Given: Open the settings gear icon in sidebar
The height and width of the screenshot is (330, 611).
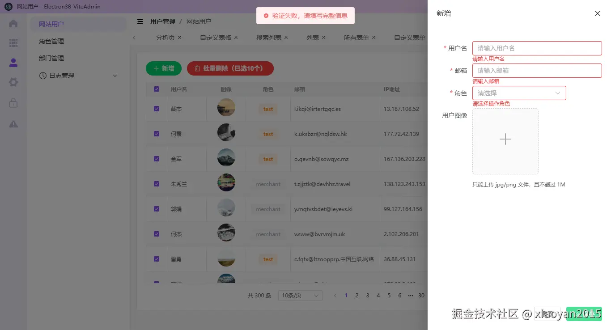Looking at the screenshot, I should [x=13, y=82].
